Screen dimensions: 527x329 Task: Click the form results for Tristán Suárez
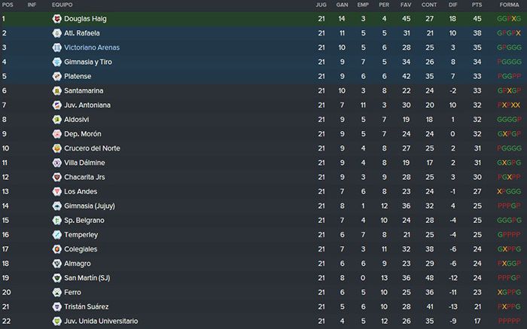[509, 307]
